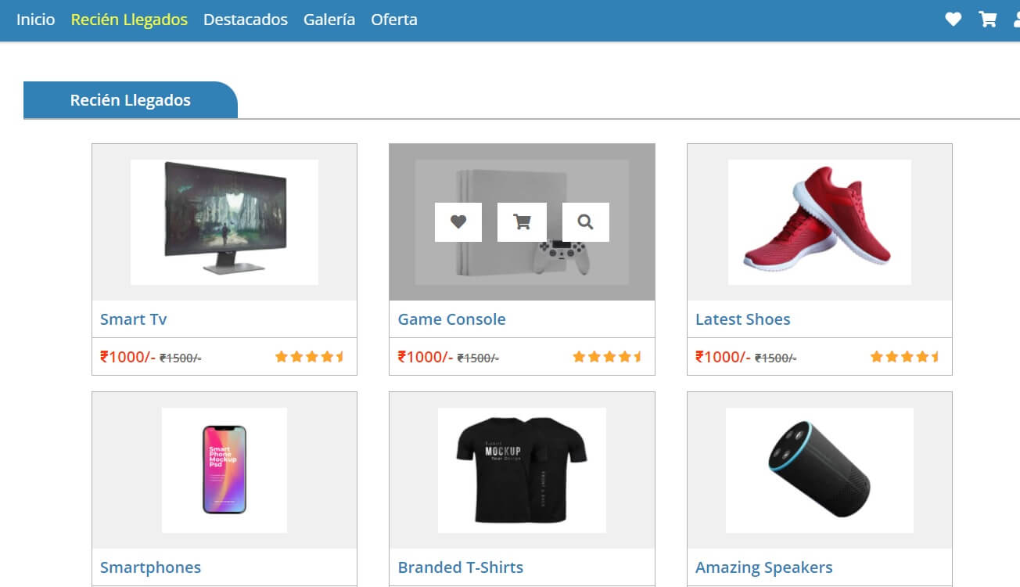Image resolution: width=1020 pixels, height=587 pixels.
Task: Click the Amazing Speakers product image
Action: 819,470
